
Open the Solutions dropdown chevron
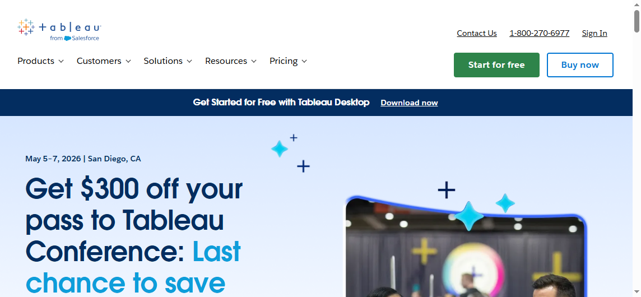coord(189,62)
